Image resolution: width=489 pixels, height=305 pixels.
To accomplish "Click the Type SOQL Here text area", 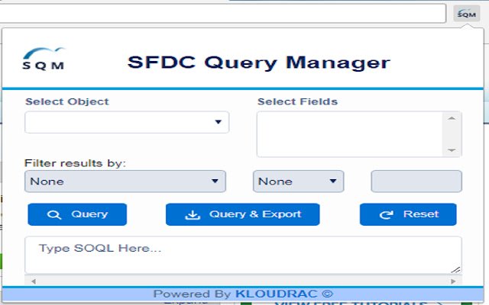I will 243,255.
